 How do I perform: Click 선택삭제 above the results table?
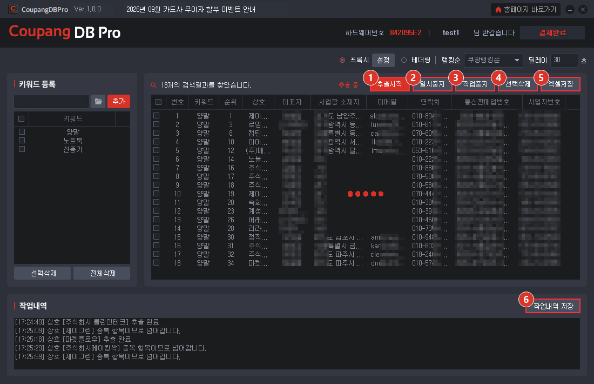pos(518,84)
